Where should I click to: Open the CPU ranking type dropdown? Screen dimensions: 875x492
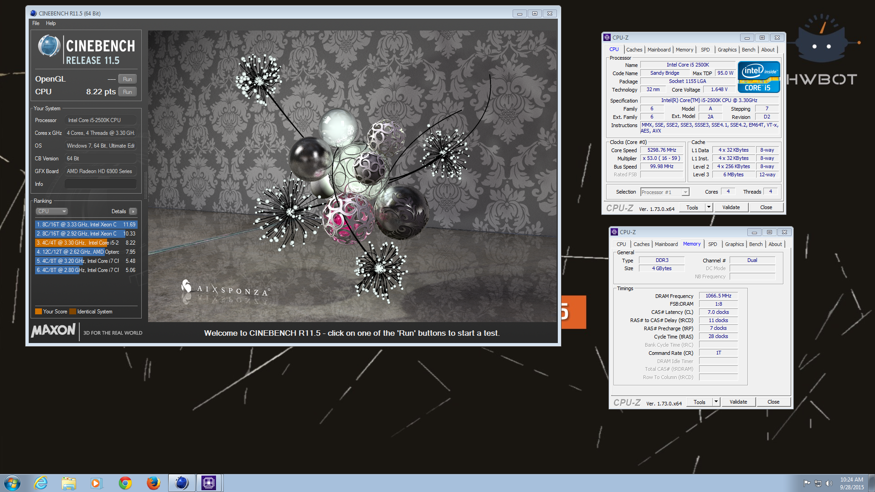(x=52, y=211)
